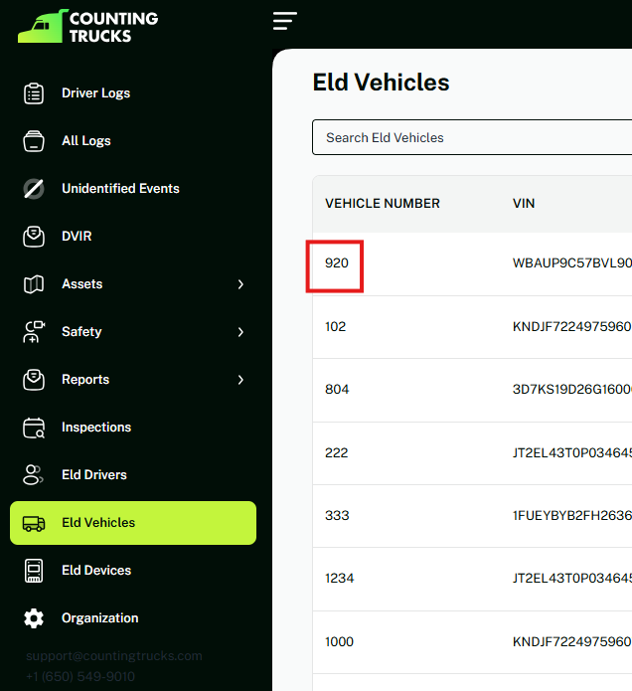
Task: Open the Eld Drivers menu item
Action: point(94,475)
